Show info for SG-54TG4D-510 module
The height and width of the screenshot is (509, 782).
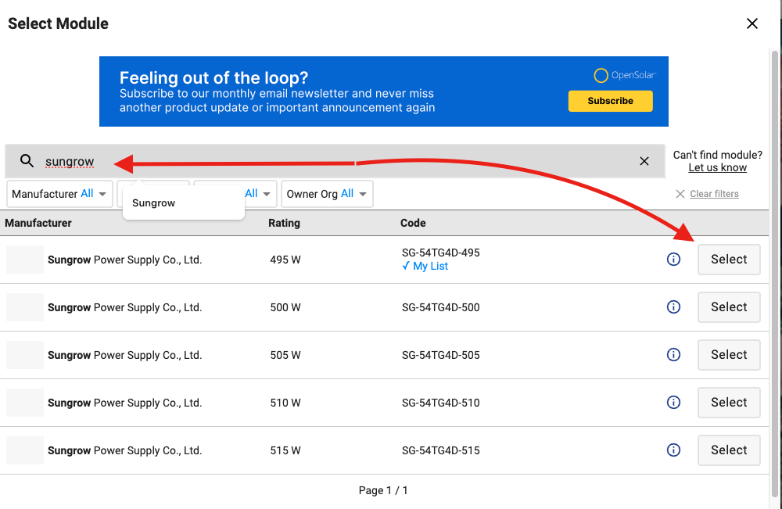point(673,403)
